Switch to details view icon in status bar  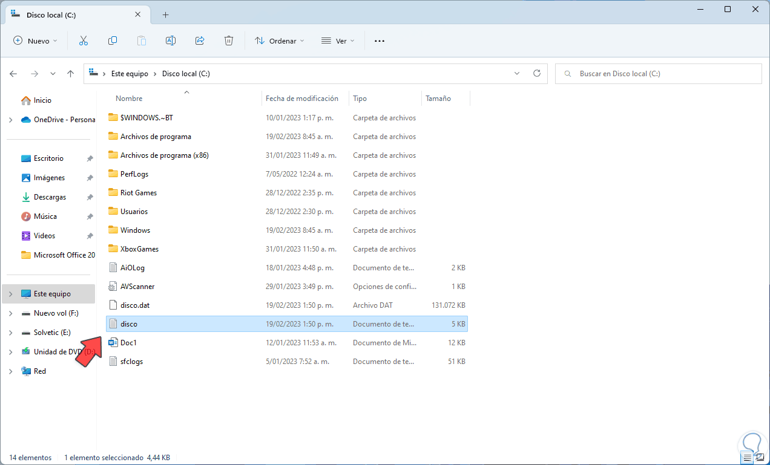747,458
